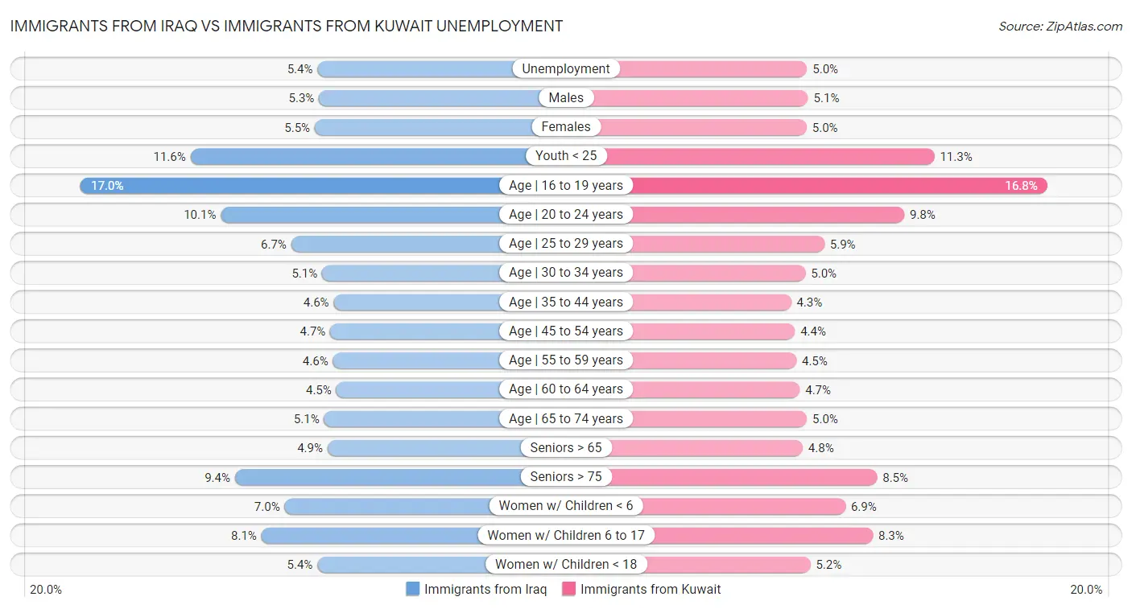
Task: Toggle the Immigrants from Kuwait legend label
Action: (x=651, y=589)
